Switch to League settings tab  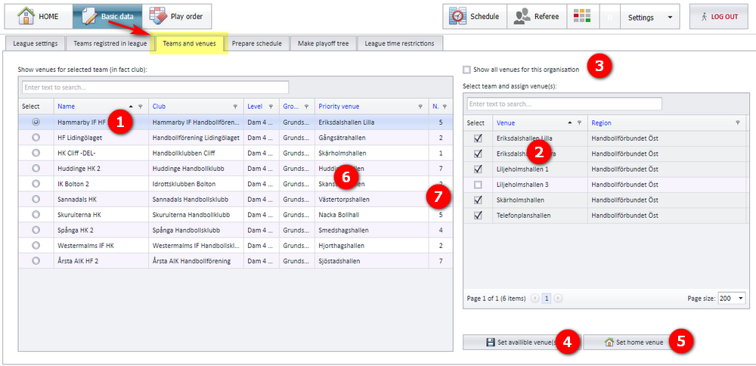tap(36, 43)
